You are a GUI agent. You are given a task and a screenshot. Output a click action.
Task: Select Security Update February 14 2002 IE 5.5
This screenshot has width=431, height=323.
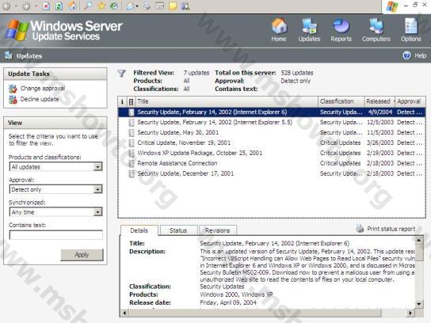(x=272, y=122)
